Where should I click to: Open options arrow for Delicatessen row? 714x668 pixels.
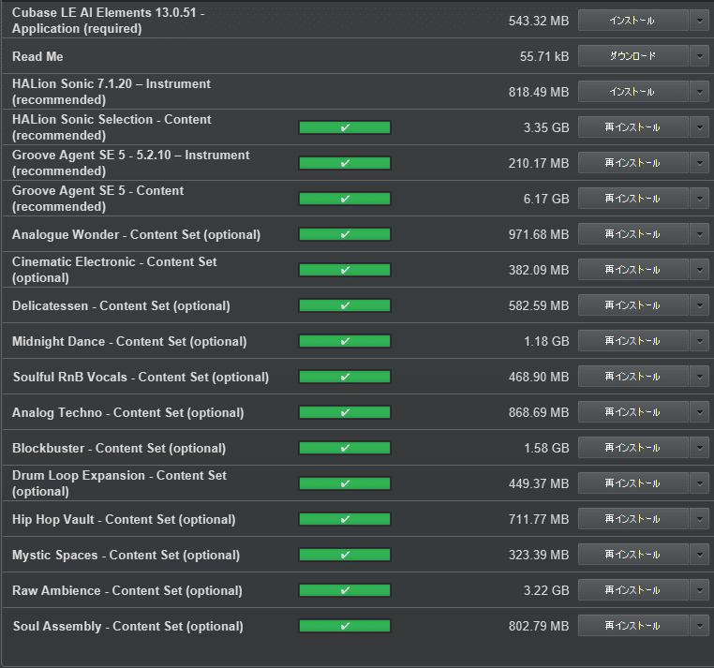tap(699, 305)
